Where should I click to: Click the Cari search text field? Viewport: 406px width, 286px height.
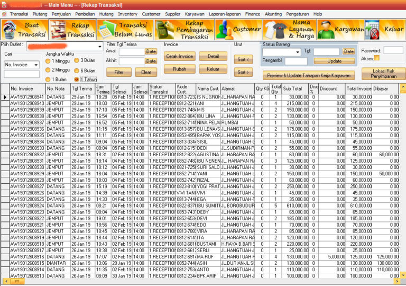22,74
